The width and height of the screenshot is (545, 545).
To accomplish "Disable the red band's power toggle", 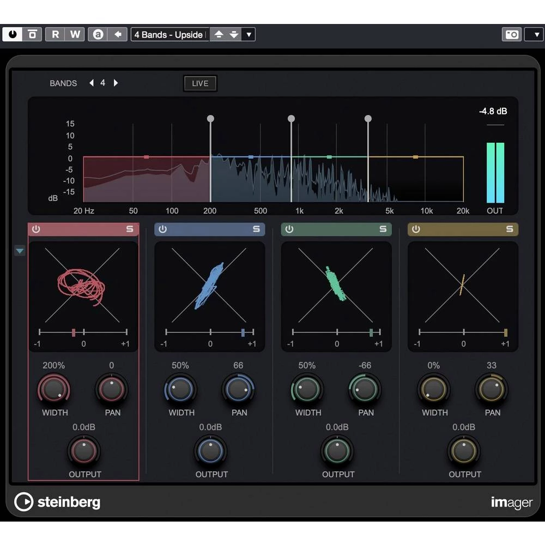I will 35,229.
